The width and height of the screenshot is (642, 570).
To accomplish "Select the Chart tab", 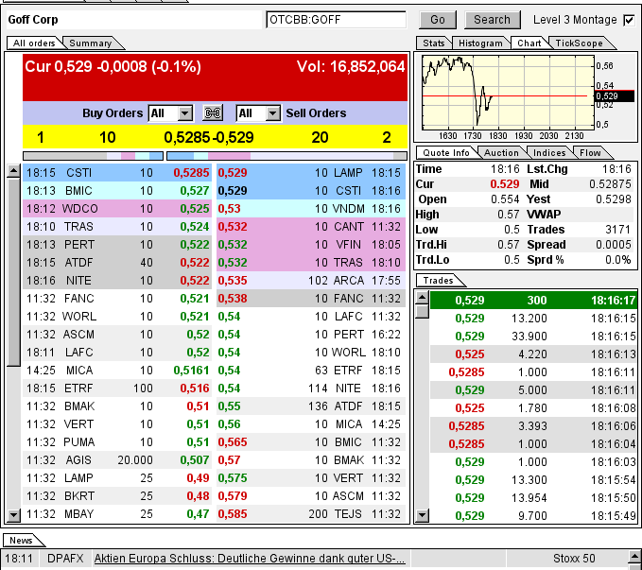I will point(529,43).
